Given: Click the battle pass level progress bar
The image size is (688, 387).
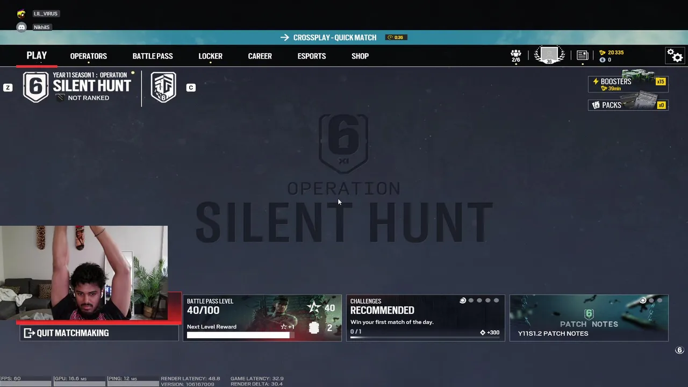Looking at the screenshot, I should point(240,335).
